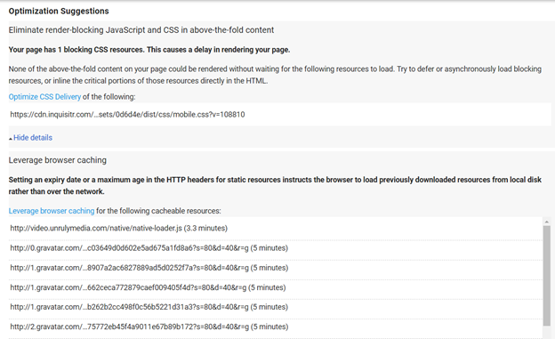
Task: Select the 0.gravatar.com resource row
Action: [276, 248]
